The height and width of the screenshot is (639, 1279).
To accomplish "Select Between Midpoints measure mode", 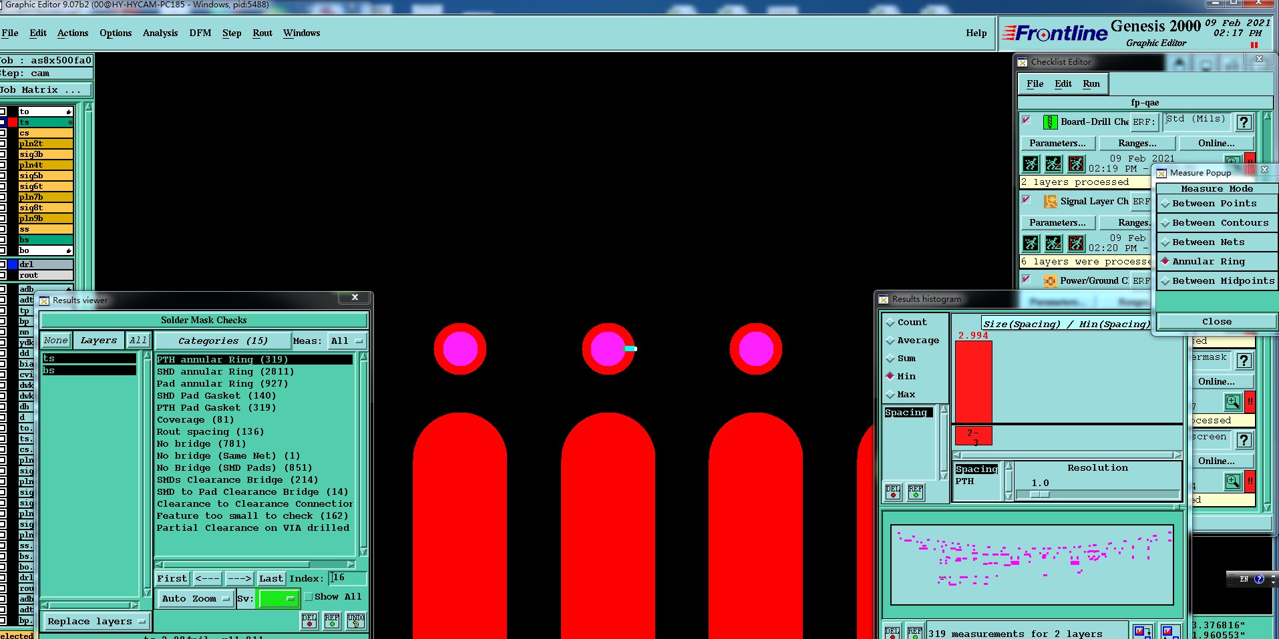I will [x=1216, y=281].
